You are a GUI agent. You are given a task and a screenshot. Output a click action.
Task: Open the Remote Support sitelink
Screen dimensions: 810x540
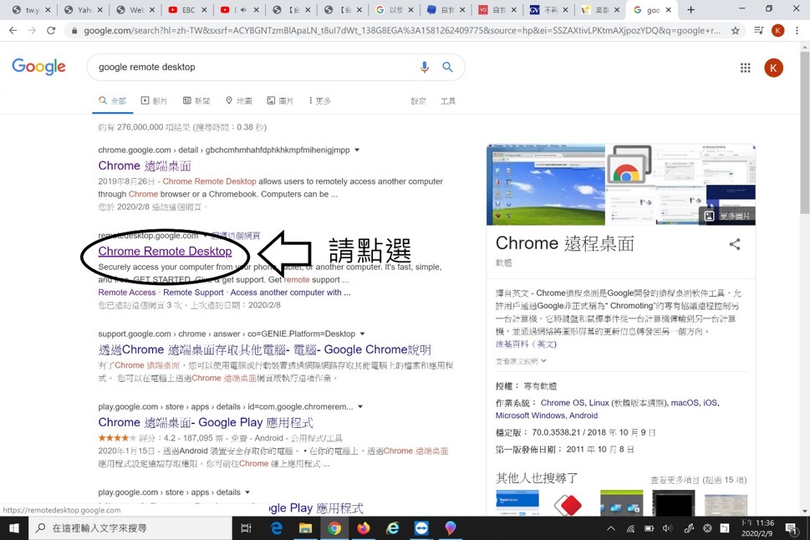click(x=193, y=293)
